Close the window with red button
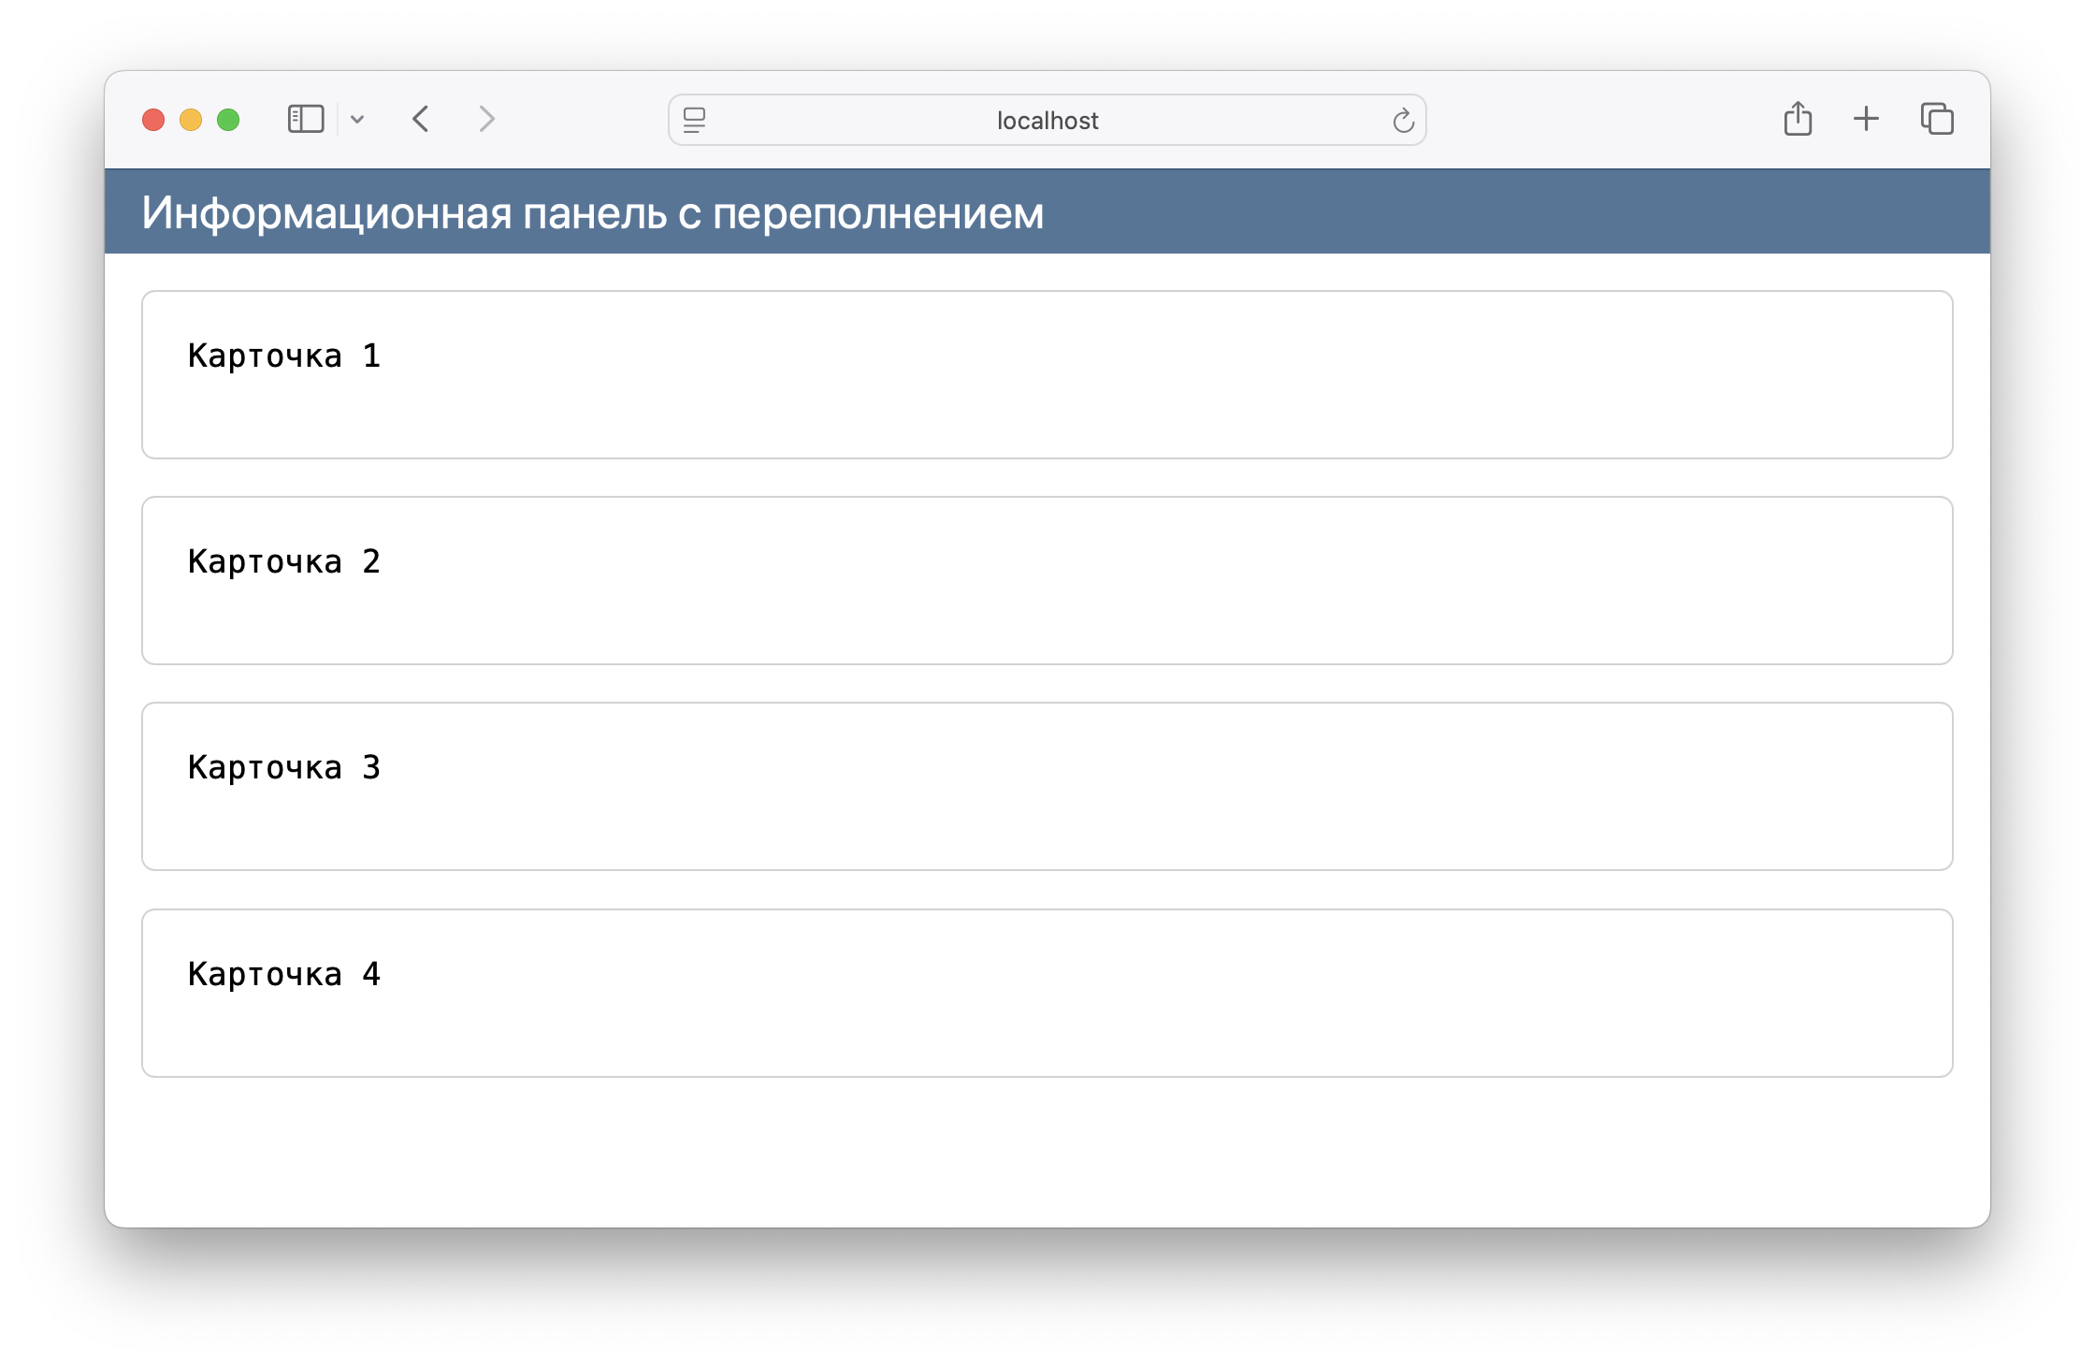Viewport: 2095px width, 1366px height. tap(153, 120)
